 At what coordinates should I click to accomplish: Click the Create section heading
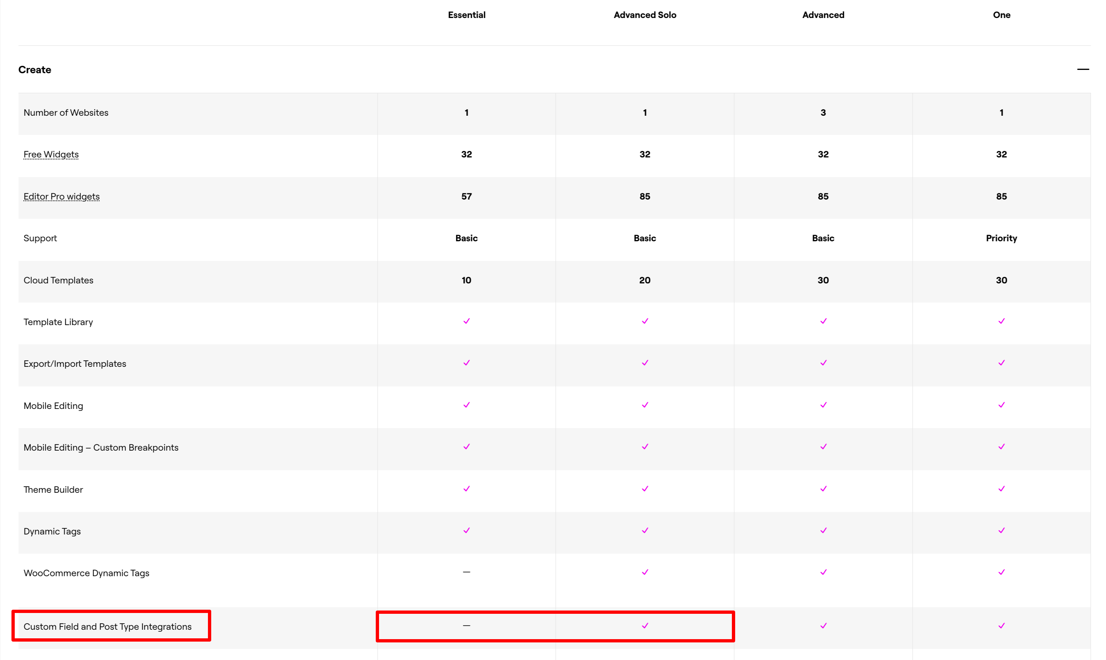pos(35,70)
